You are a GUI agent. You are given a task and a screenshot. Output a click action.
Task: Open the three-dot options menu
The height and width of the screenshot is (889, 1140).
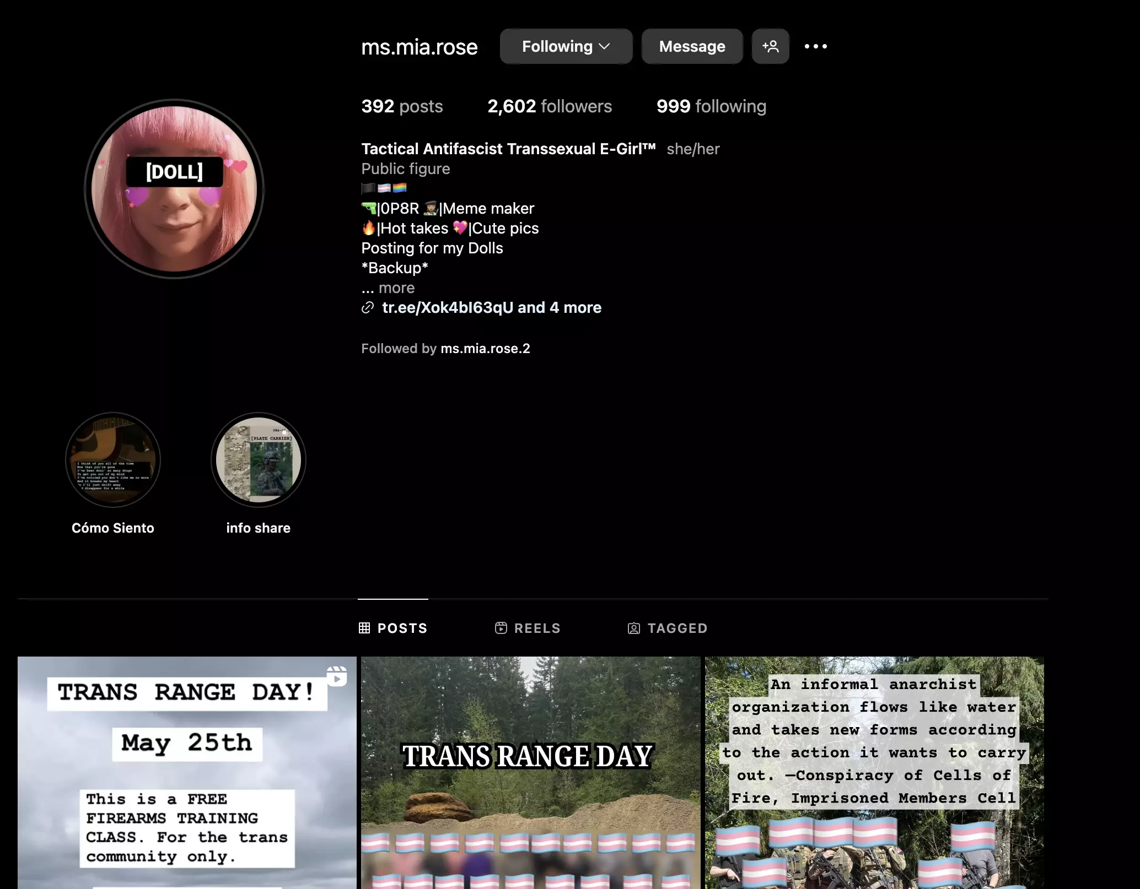pyautogui.click(x=815, y=46)
